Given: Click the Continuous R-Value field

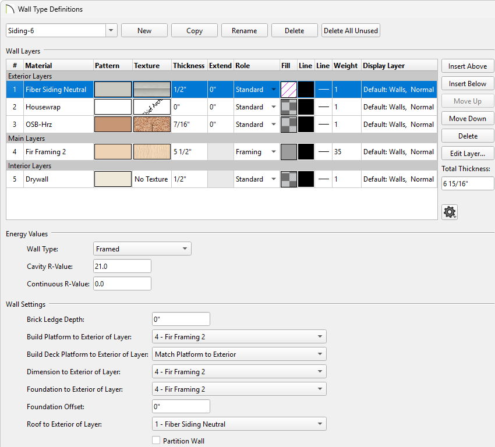Looking at the screenshot, I should (x=122, y=283).
